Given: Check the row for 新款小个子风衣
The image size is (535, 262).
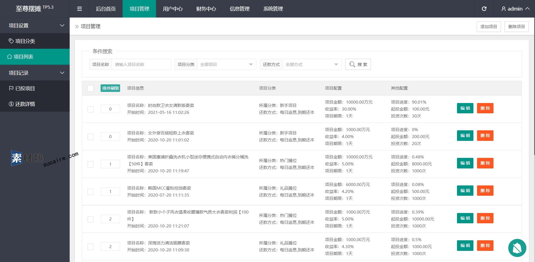Looking at the screenshot, I should tap(91, 219).
